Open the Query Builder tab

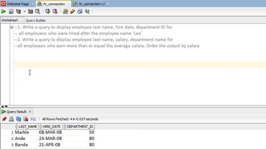pos(36,20)
